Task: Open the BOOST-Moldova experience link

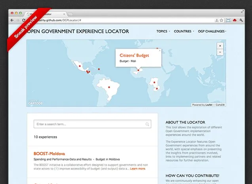Action: [49, 154]
